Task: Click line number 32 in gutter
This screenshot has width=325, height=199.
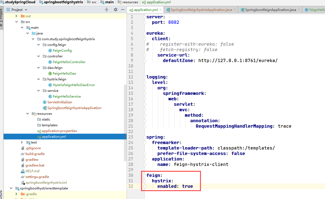Action: tap(131, 186)
